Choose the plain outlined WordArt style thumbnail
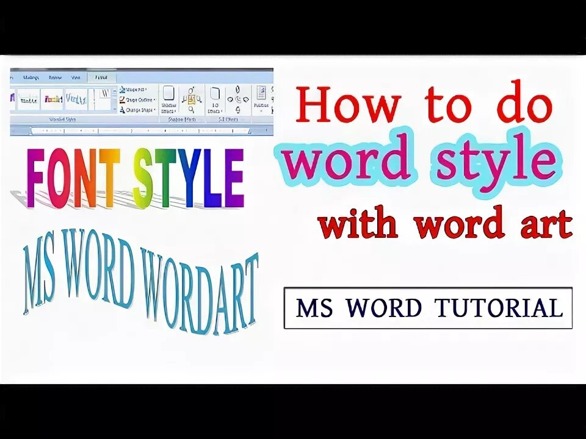The image size is (586, 439). (x=29, y=99)
